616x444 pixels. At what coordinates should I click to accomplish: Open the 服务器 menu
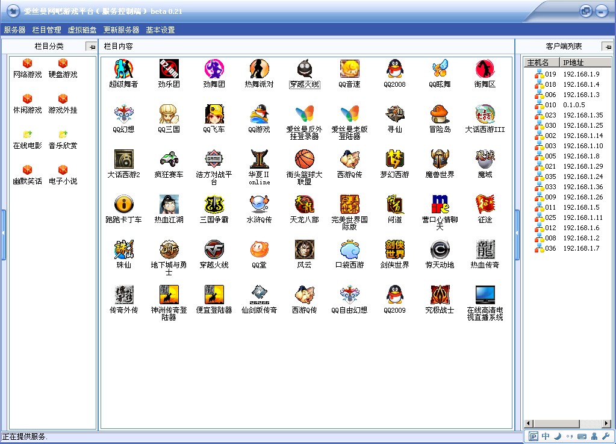click(14, 30)
